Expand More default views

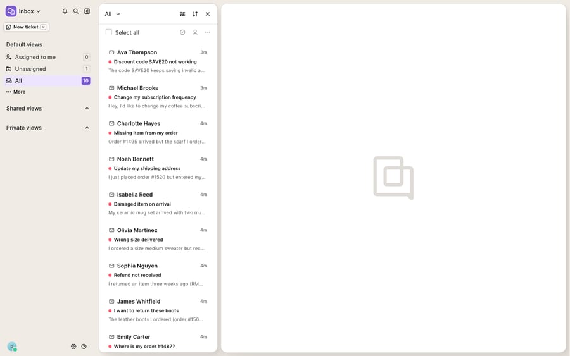[x=16, y=92]
